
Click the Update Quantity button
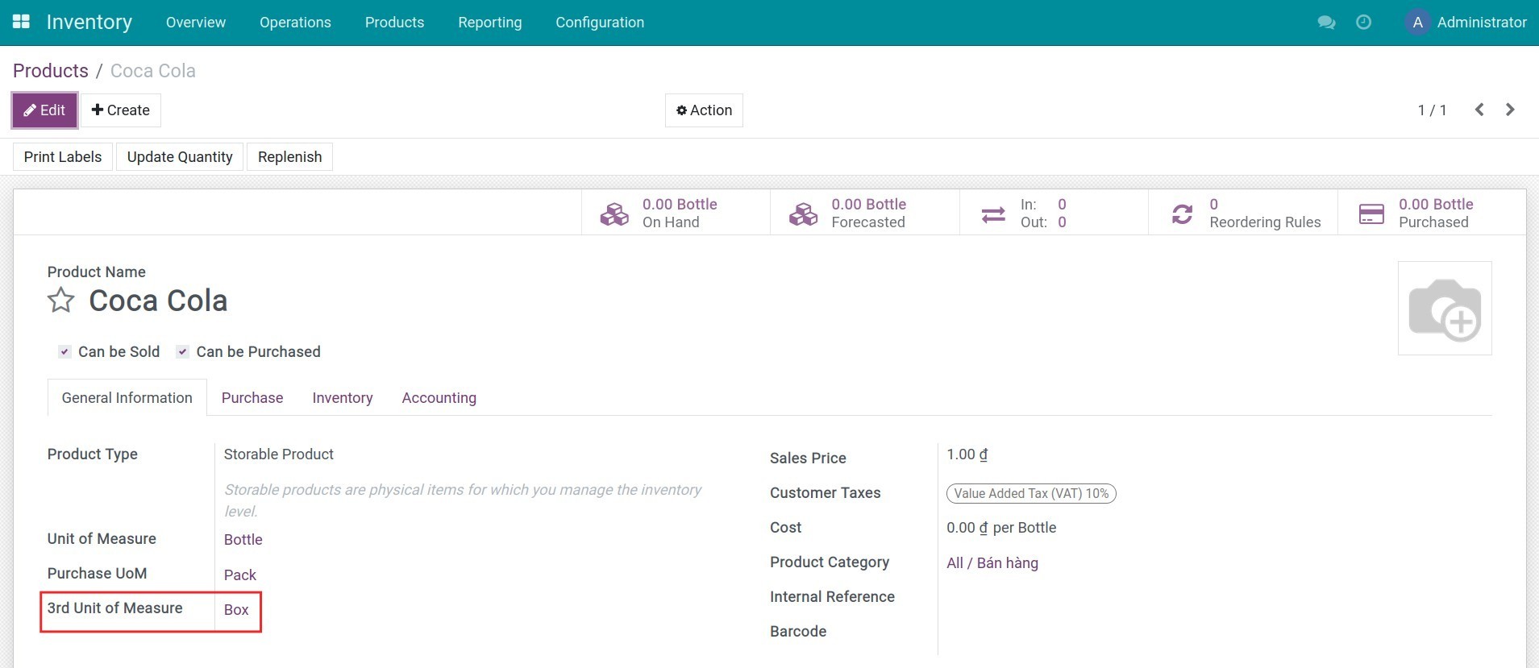tap(180, 157)
